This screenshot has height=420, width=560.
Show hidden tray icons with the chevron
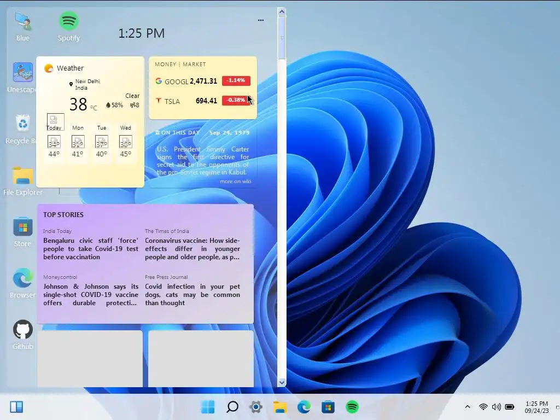tap(467, 407)
